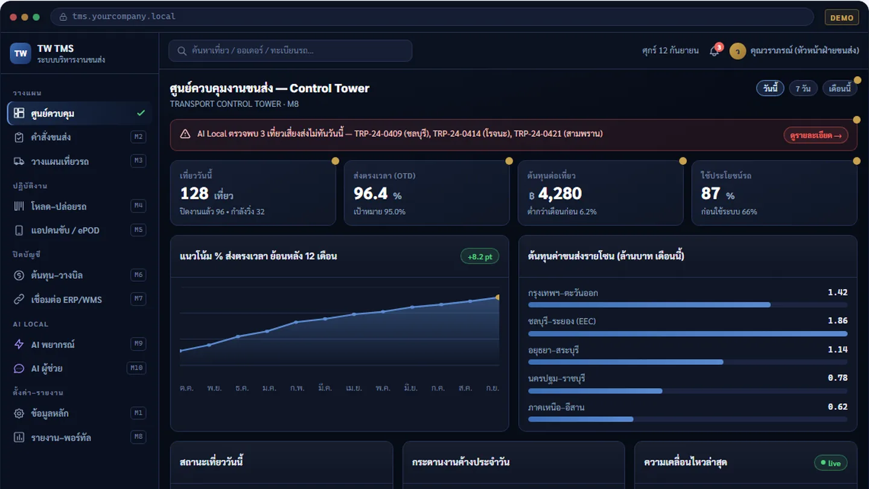The height and width of the screenshot is (489, 869).
Task: Click the TW logo icon
Action: 21,53
